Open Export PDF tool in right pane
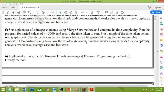 (x=161, y=24)
